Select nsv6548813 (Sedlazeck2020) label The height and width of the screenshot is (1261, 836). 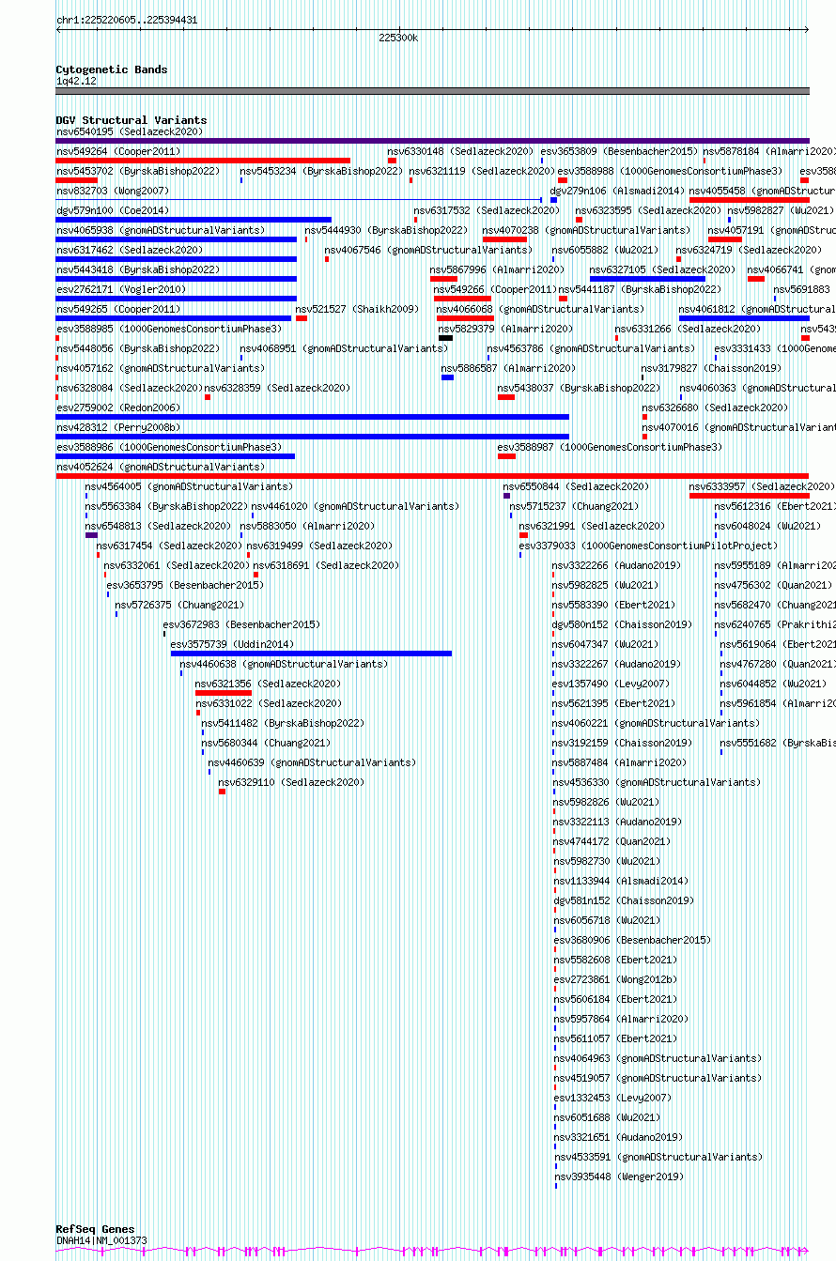click(x=158, y=526)
